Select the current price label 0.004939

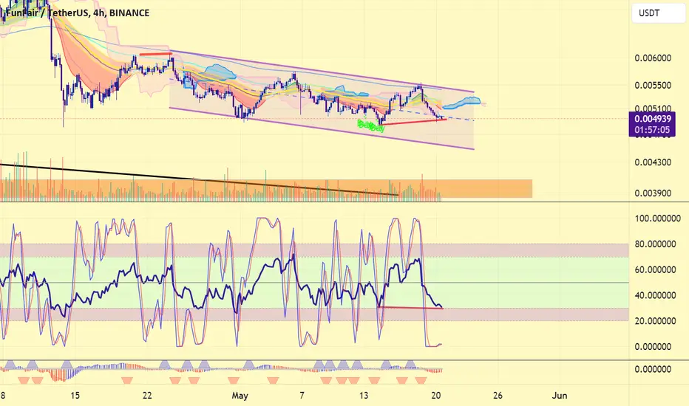(x=654, y=119)
